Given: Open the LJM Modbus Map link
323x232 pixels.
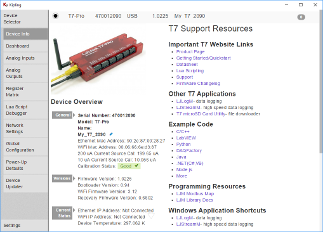Looking at the screenshot, I should click(x=195, y=194).
